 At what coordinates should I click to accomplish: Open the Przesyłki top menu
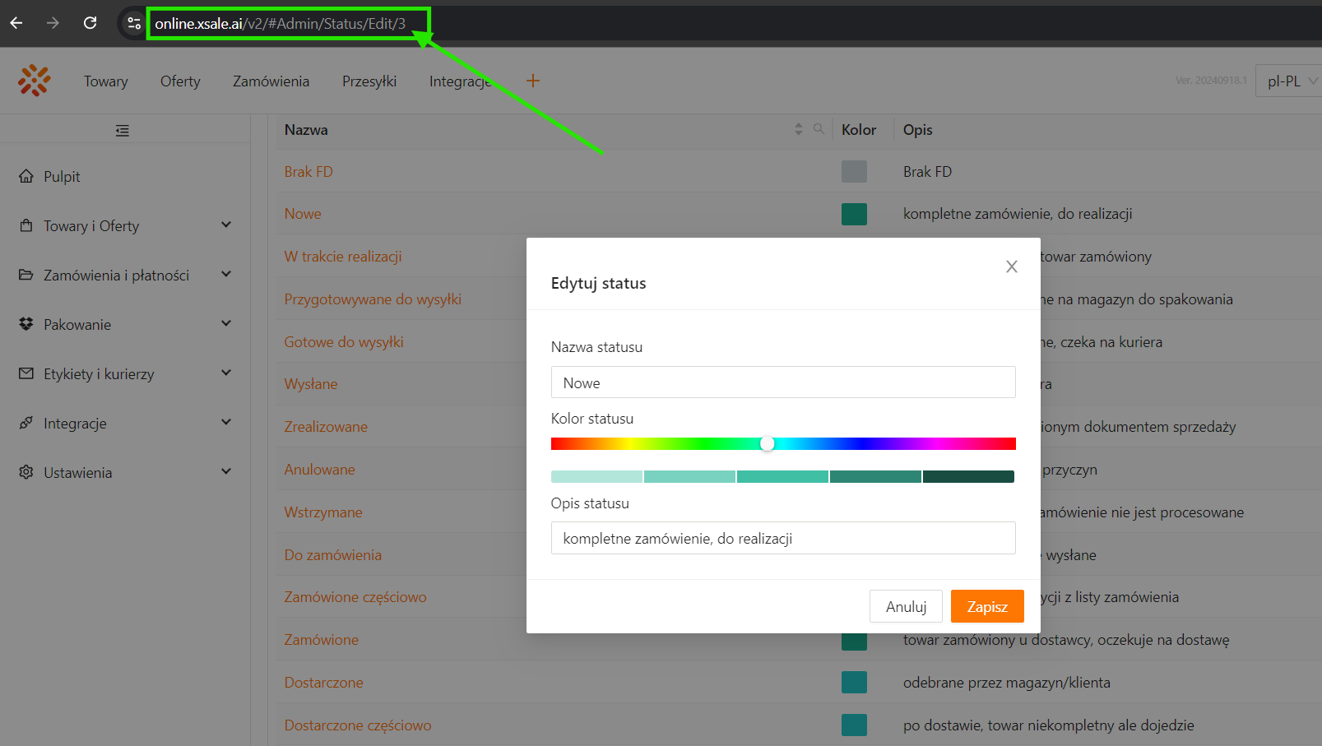[x=369, y=81]
